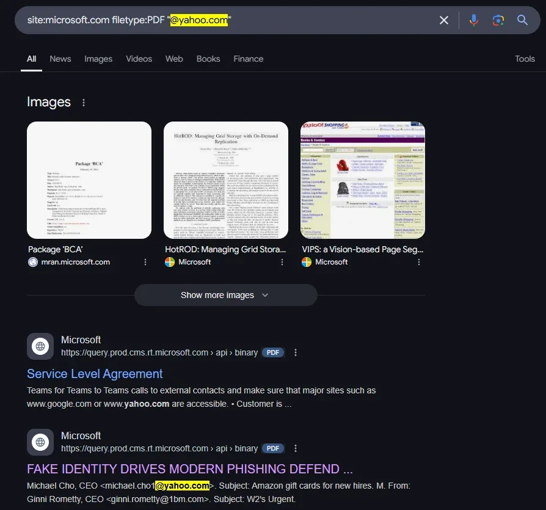Viewport: 546px width, 510px height.
Task: Click the VIPS: a Vision-based Page Seg title
Action: tap(363, 249)
